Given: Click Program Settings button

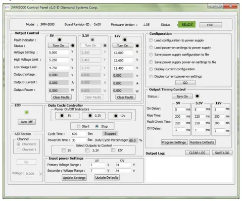Looking at the screenshot, I should point(174,142).
